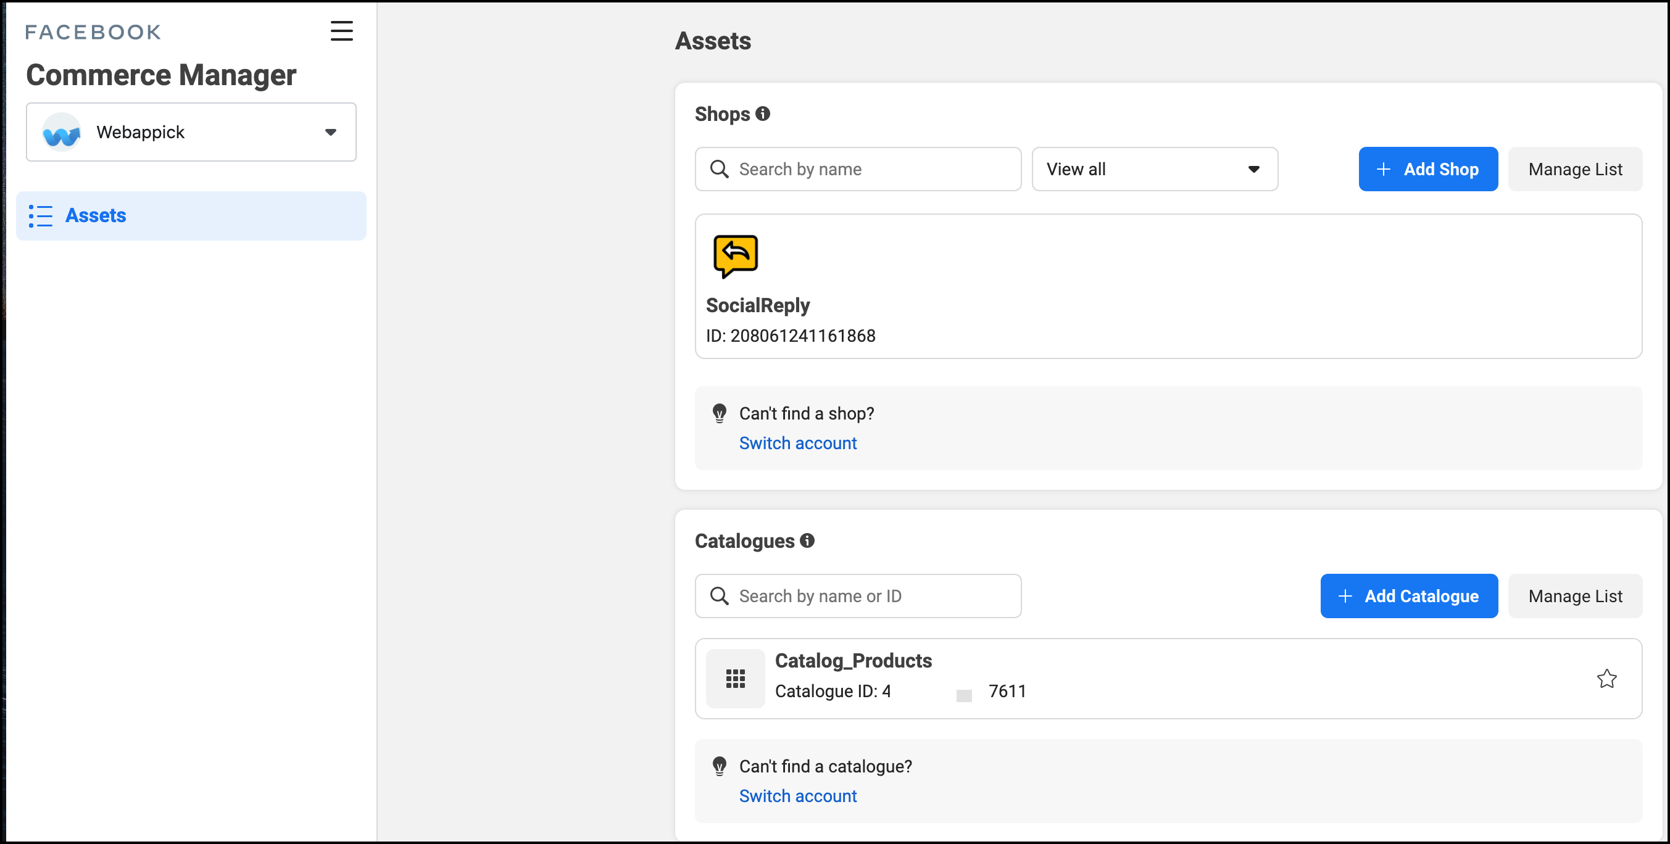Click Switch account under Can't find a shop
This screenshot has height=844, width=1670.
pyautogui.click(x=797, y=444)
